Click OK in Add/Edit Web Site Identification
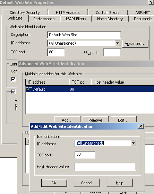154x194 pixels. point(54,183)
